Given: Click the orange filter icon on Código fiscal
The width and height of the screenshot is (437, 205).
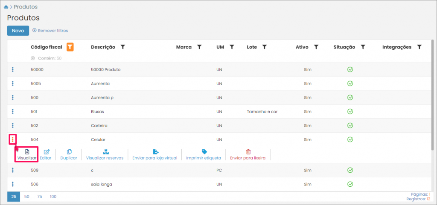Looking at the screenshot, I should (x=70, y=47).
